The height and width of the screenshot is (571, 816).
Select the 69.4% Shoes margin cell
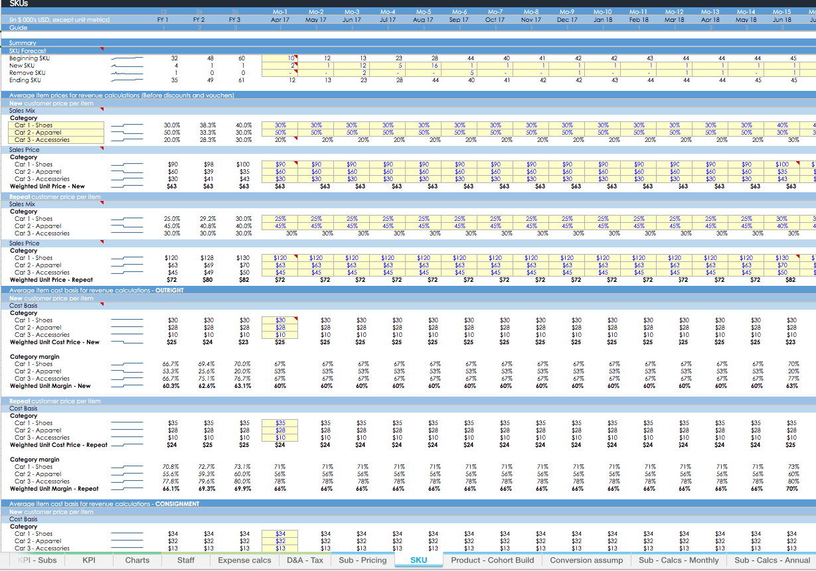(206, 364)
